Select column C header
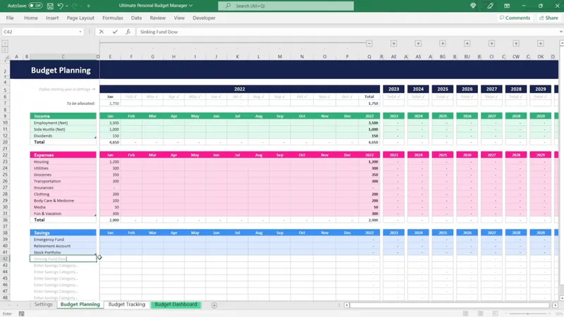 click(x=63, y=57)
